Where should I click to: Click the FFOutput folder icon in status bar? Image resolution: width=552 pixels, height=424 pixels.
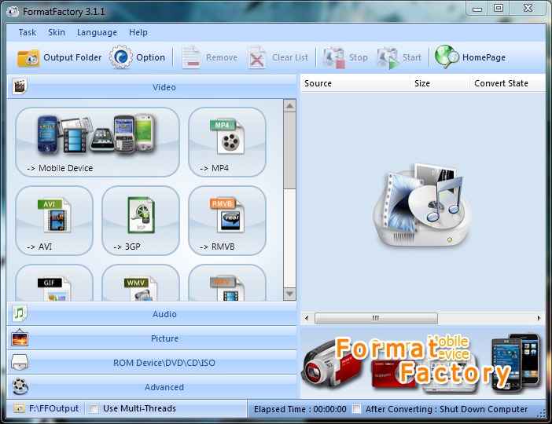click(x=19, y=408)
